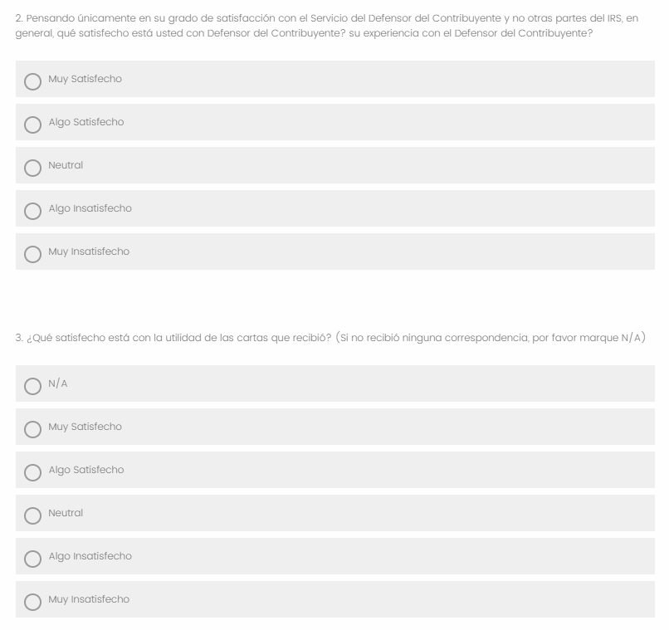This screenshot has width=669, height=630.
Task: Click the 'N/A' label text in question 3
Action: coord(57,383)
